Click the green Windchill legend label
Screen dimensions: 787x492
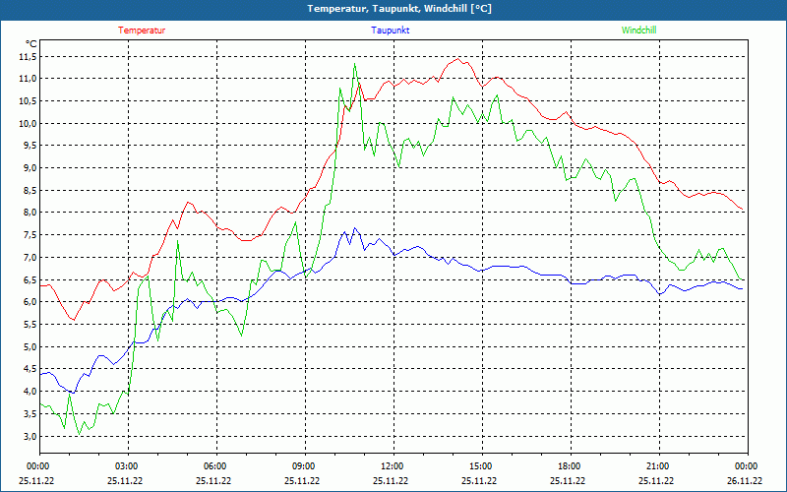pos(638,31)
